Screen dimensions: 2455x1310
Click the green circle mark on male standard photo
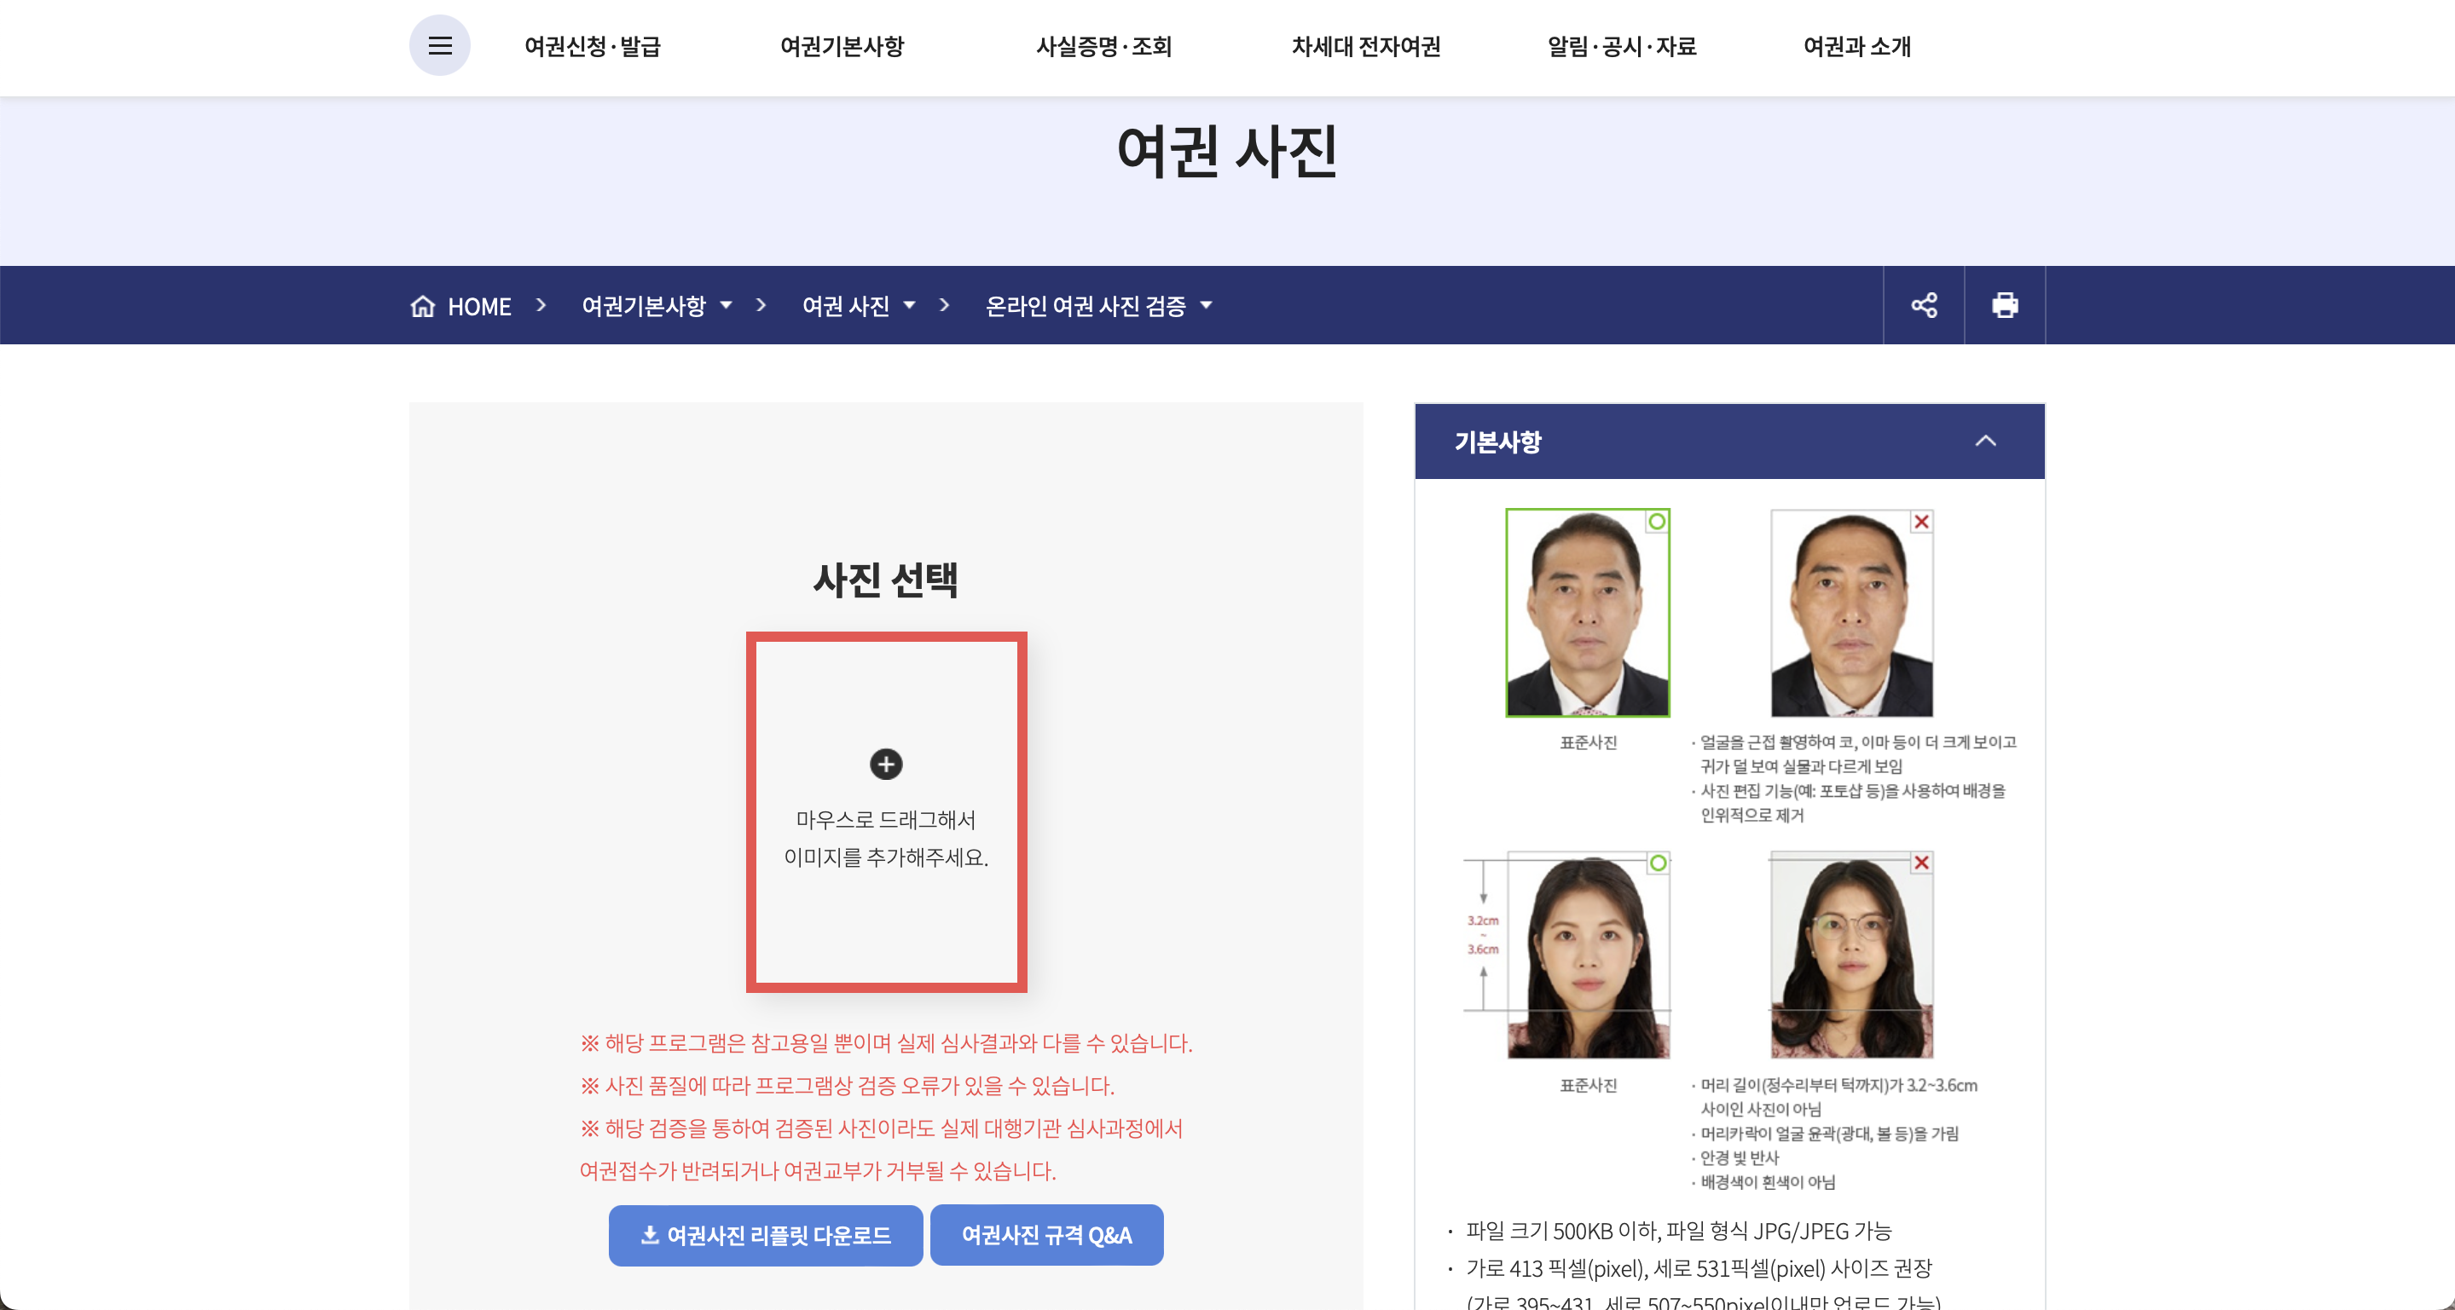pos(1656,521)
